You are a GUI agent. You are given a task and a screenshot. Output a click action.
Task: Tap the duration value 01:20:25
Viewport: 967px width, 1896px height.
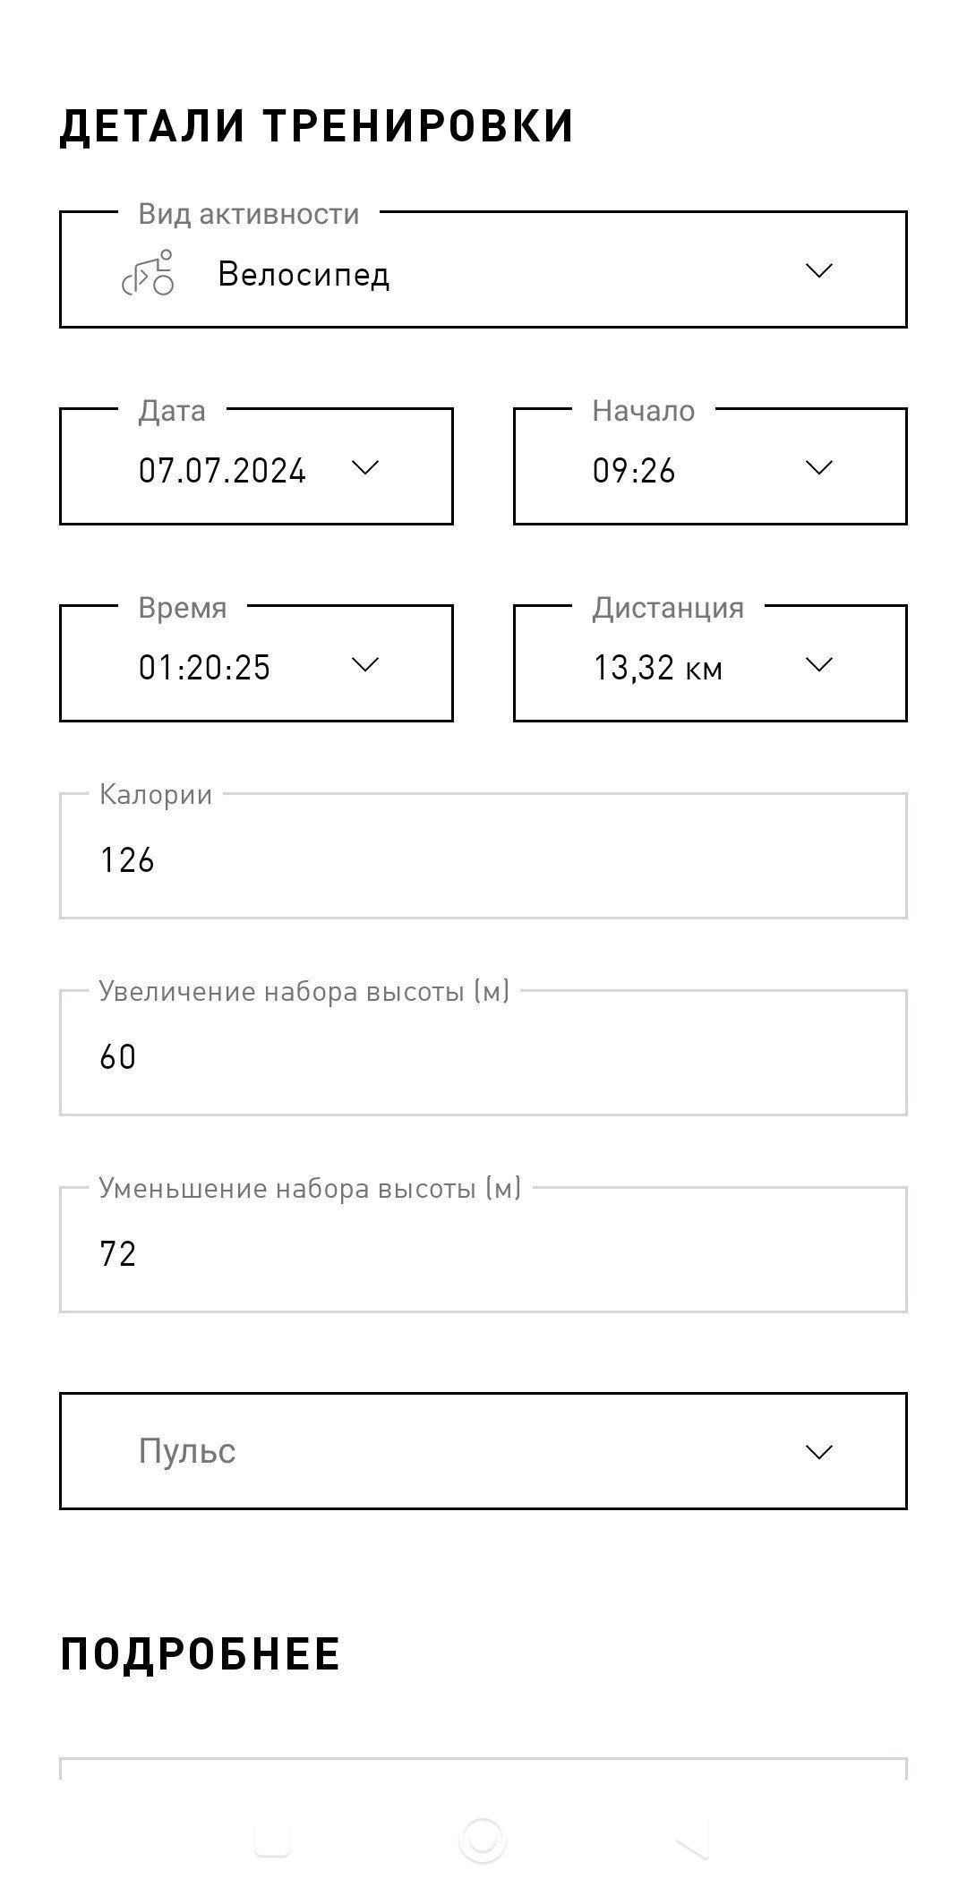[204, 668]
